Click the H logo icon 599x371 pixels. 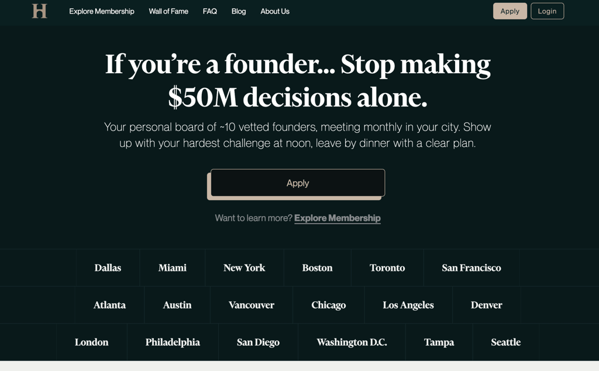[39, 11]
